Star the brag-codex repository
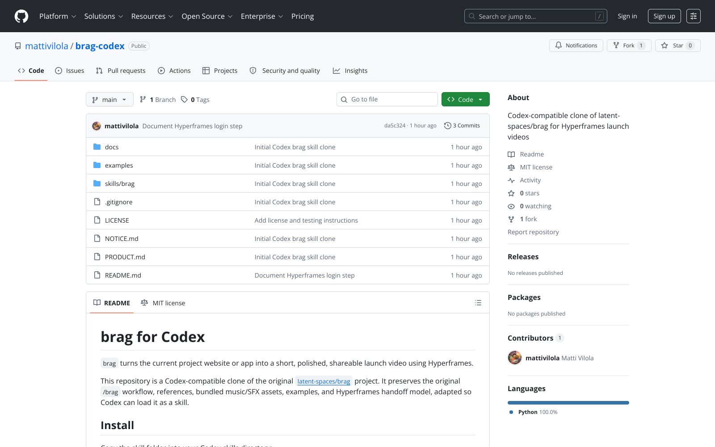Screen dimensions: 715x447 678,46
